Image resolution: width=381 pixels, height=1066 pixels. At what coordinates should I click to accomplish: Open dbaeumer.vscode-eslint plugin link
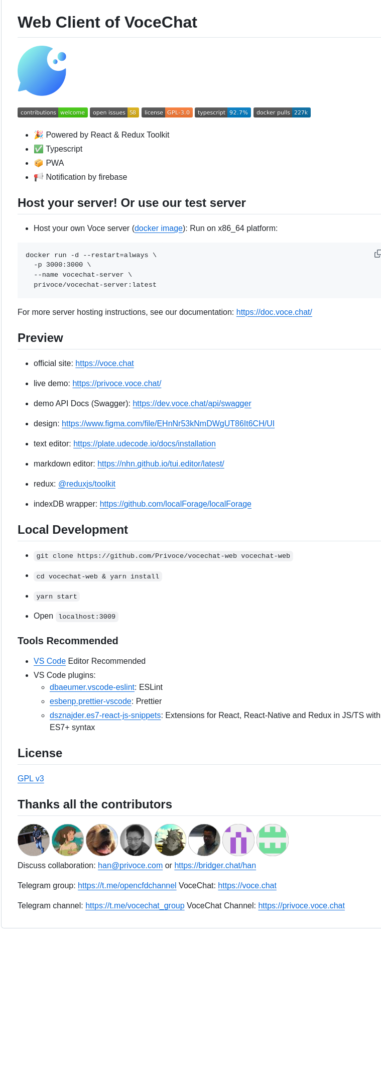92,687
